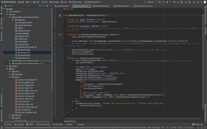Viewport: 207px width, 129px height.
Task: Open the Terminal tool window
Action: tap(79, 124)
